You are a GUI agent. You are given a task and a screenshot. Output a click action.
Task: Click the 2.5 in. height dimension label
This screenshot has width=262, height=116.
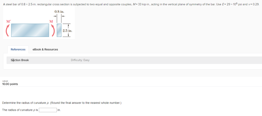click(67, 31)
